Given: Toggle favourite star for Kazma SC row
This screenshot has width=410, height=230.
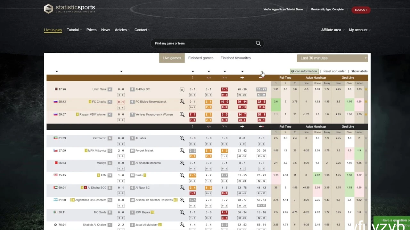Looking at the screenshot, I should 366,138.
